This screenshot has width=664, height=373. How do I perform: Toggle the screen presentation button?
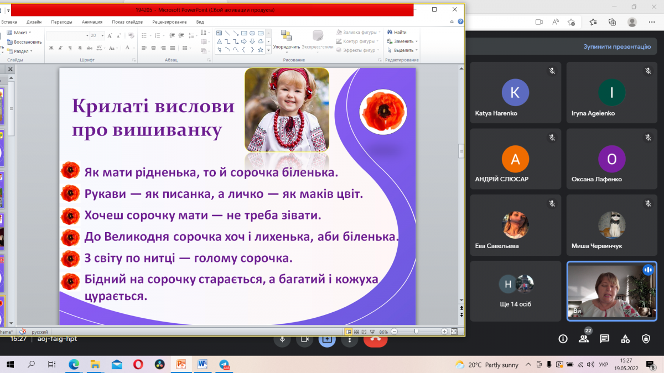pos(326,339)
